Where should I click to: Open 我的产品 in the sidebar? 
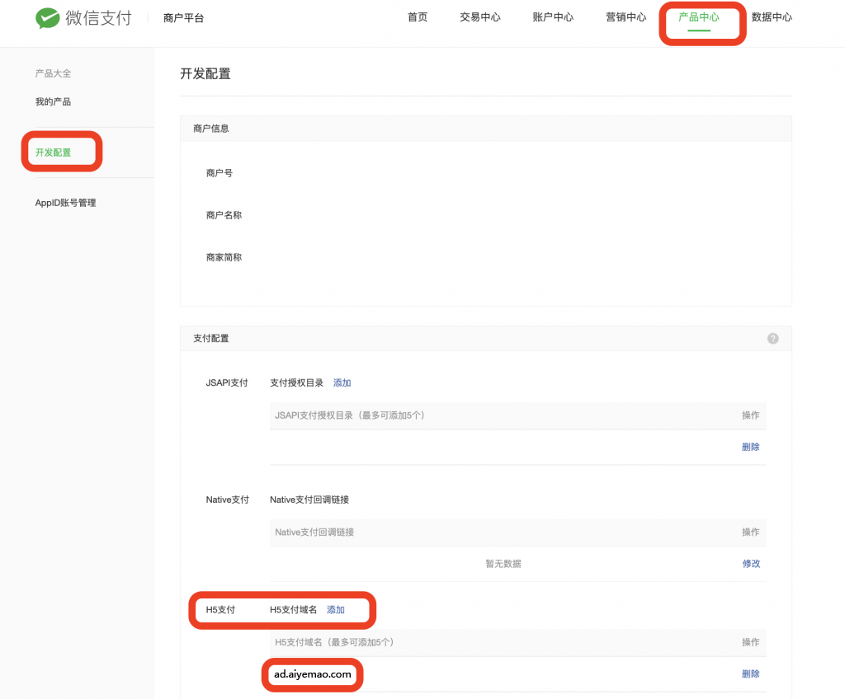[53, 102]
